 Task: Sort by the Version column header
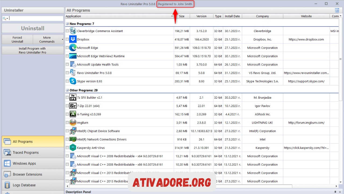[x=202, y=16]
